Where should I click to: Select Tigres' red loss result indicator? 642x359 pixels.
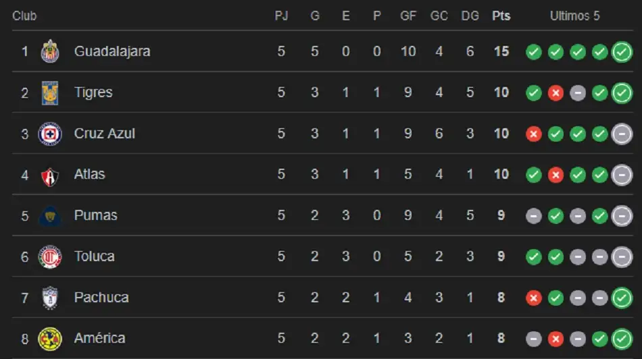pyautogui.click(x=555, y=93)
